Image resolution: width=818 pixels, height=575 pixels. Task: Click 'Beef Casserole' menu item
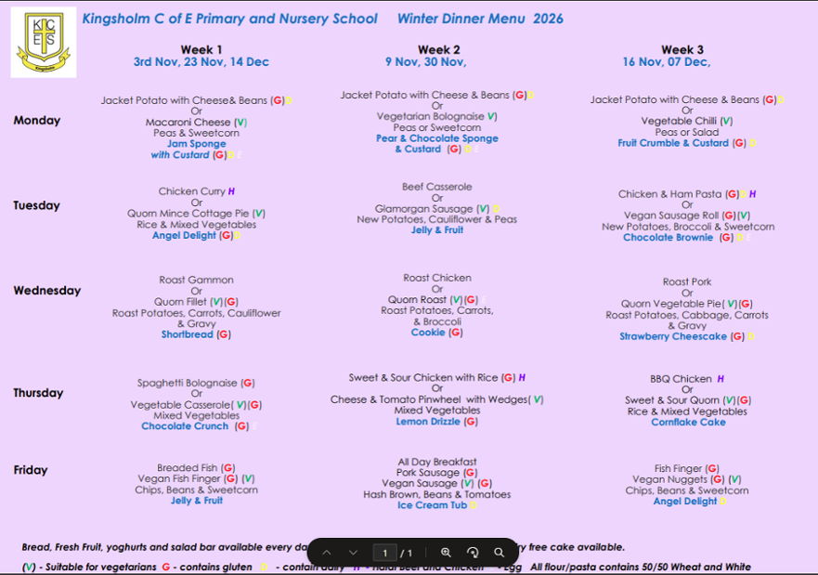pos(437,187)
